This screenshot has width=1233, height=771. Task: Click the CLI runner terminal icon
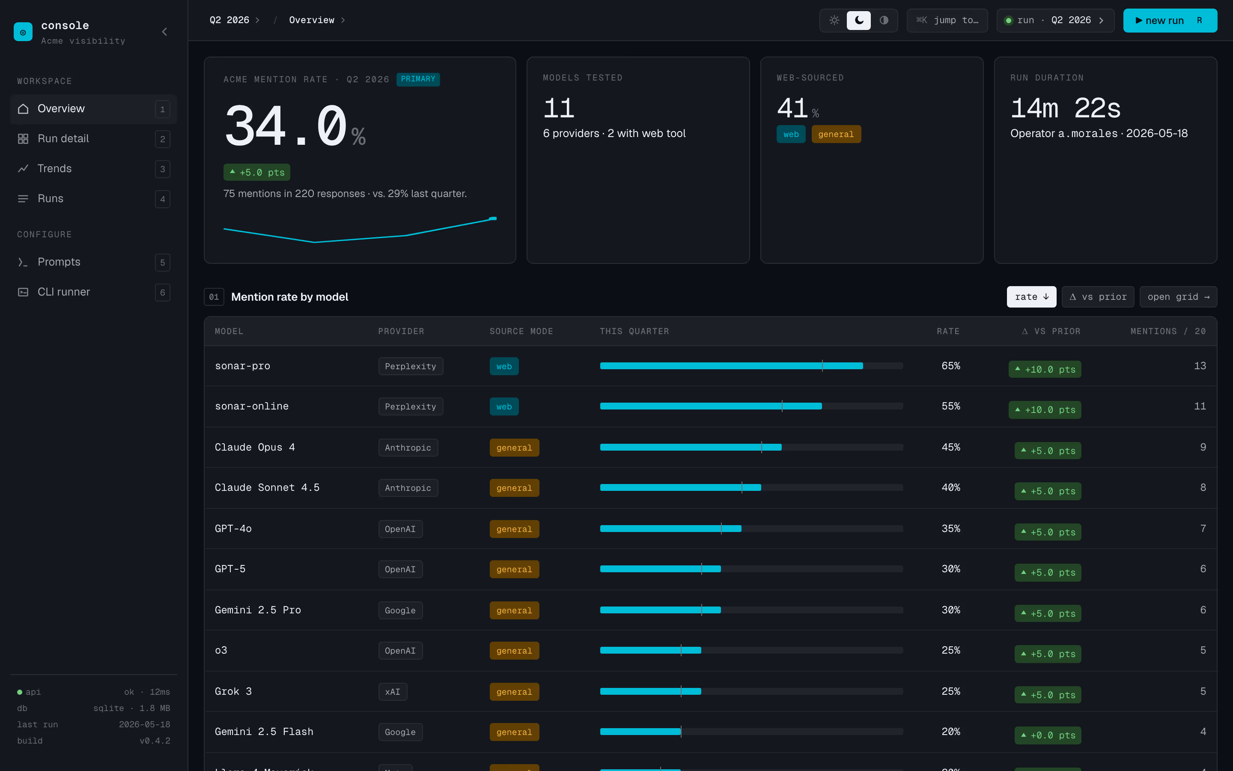pos(23,292)
